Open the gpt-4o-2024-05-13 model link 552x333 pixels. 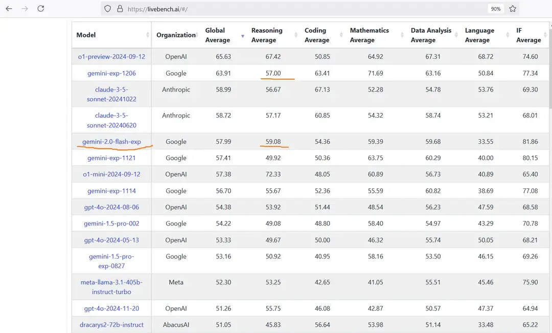111,240
